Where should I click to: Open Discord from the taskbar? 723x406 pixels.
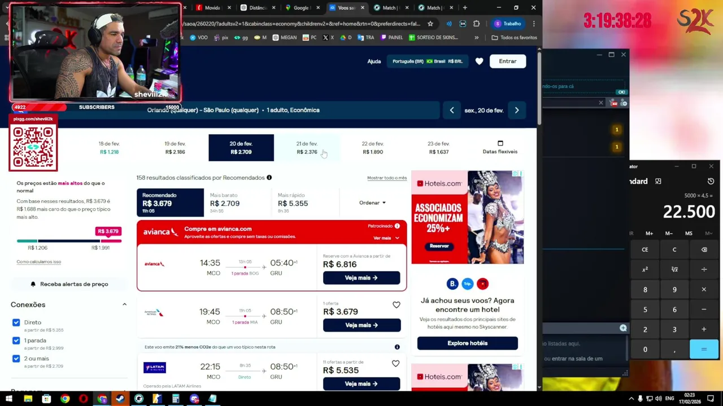(194, 399)
